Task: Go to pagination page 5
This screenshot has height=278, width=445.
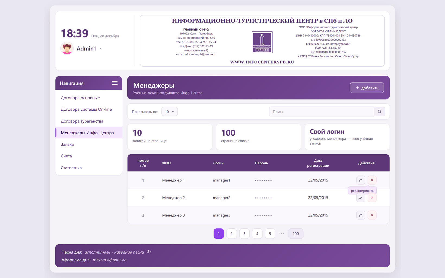Action: (270, 234)
